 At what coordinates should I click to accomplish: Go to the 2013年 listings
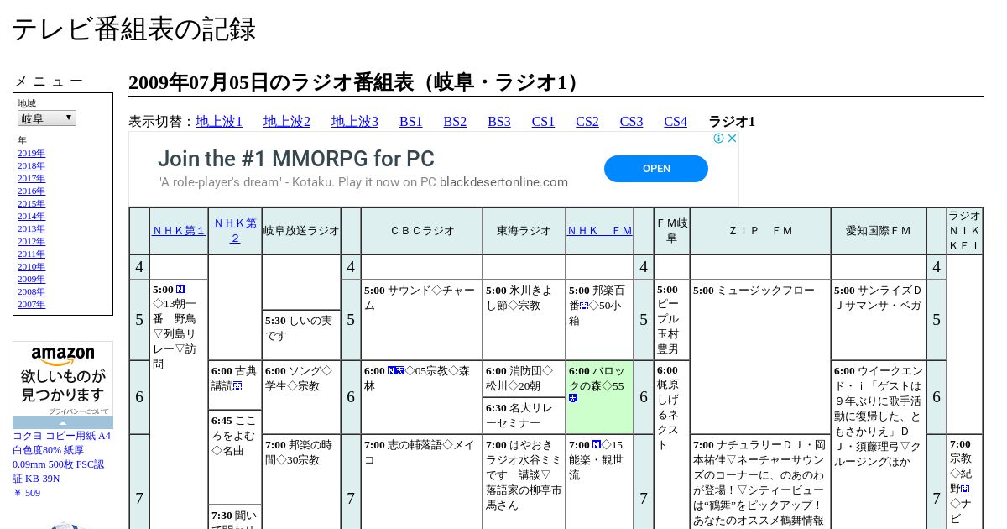(x=31, y=228)
